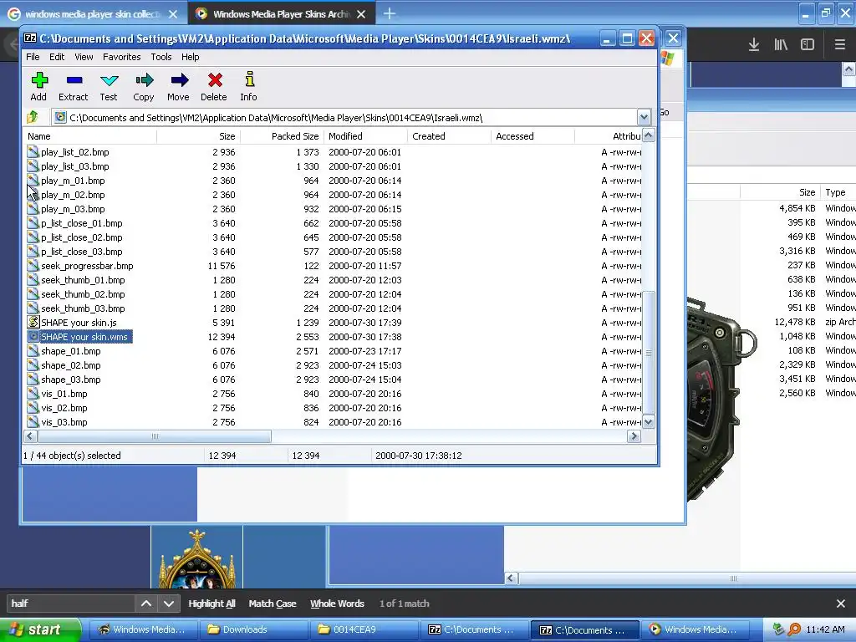856x642 pixels.
Task: Switch to windows media player skin collection tab
Action: click(x=93, y=14)
